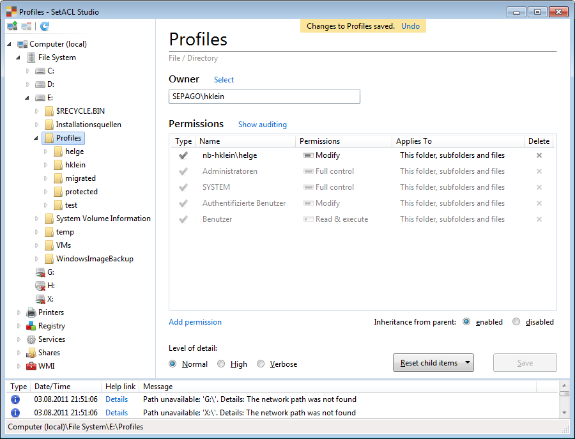Collapse the File System node
The height and width of the screenshot is (439, 575).
click(x=19, y=58)
